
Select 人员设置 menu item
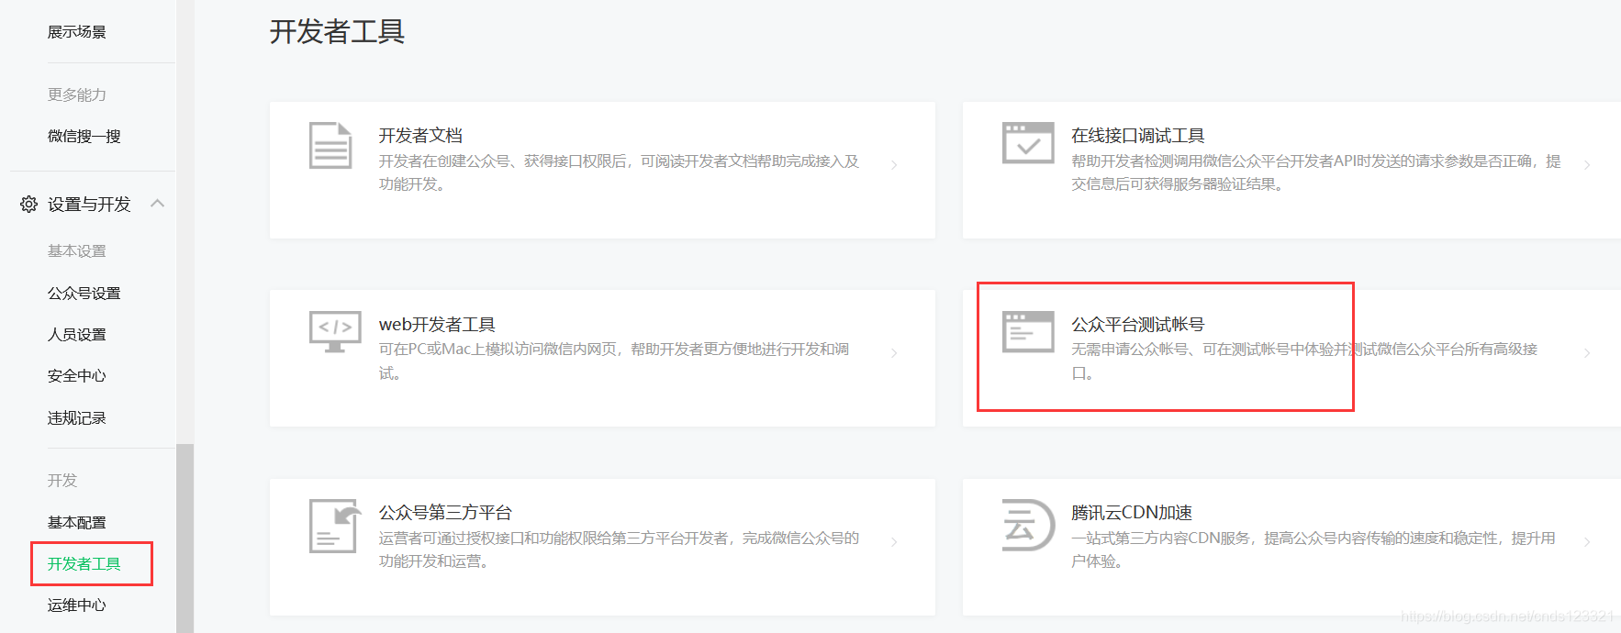[77, 335]
